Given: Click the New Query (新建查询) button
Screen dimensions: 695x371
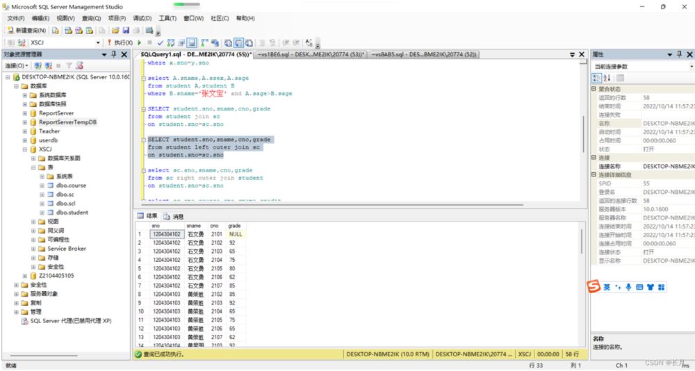Looking at the screenshot, I should pos(26,31).
